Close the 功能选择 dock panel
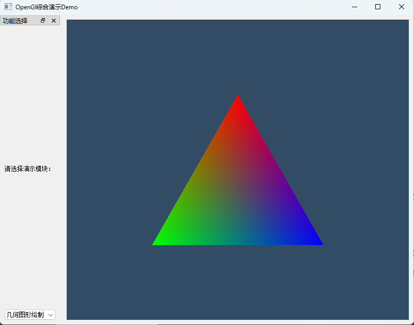Viewport: 414px width, 325px height. (x=54, y=21)
